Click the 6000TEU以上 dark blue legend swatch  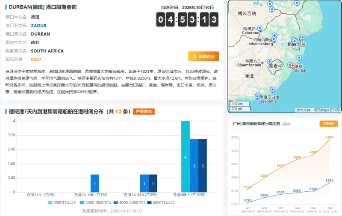click(x=149, y=202)
